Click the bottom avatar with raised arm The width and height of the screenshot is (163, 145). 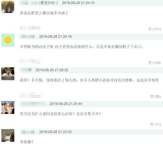click(x=8, y=136)
